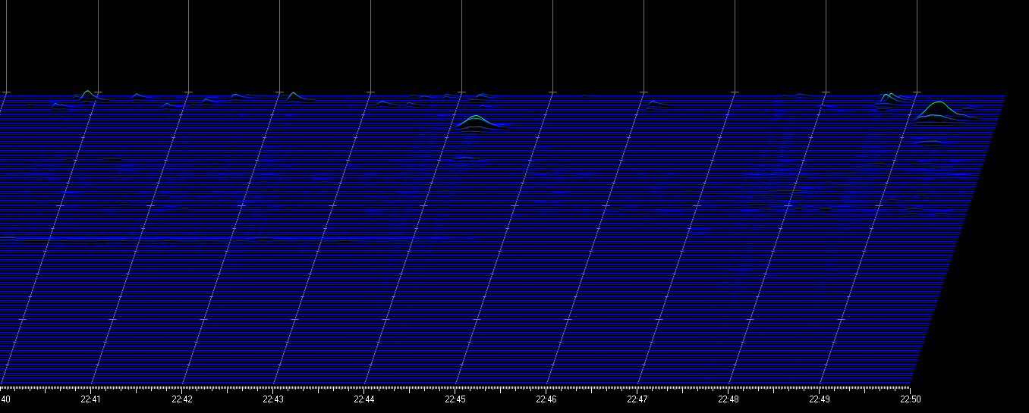The image size is (1029, 413).
Task: Click the 22:49 time axis label
Action: coord(820,399)
